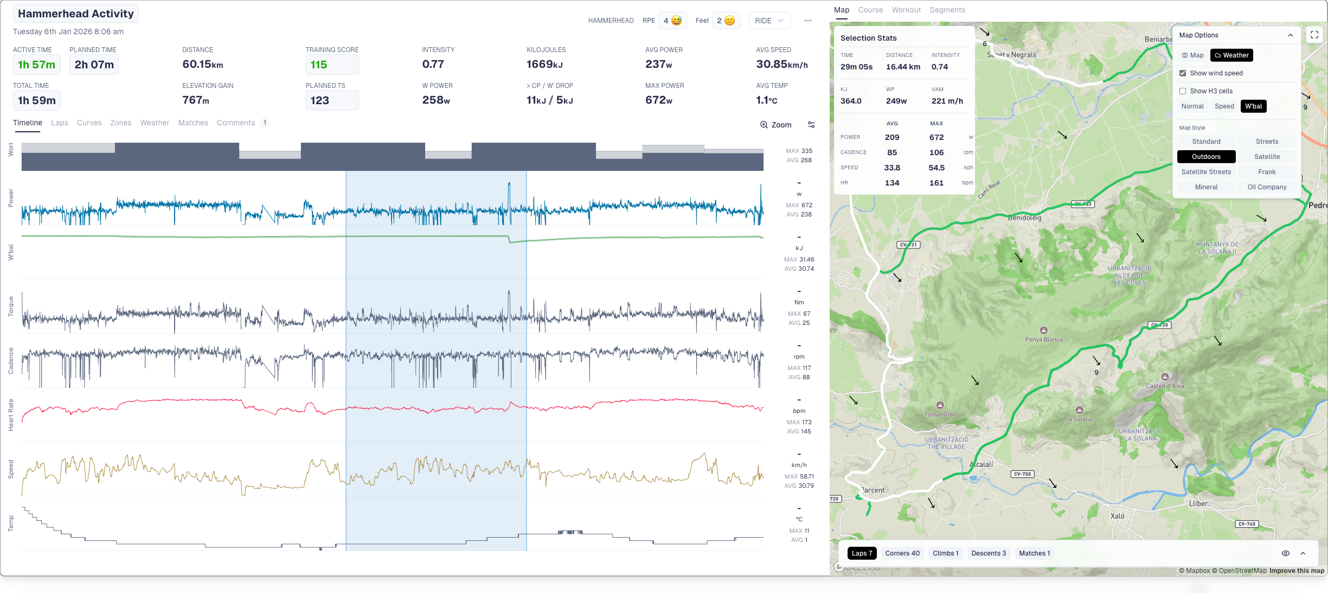Click the Zoom magnifier icon
The height and width of the screenshot is (593, 1328).
[764, 125]
